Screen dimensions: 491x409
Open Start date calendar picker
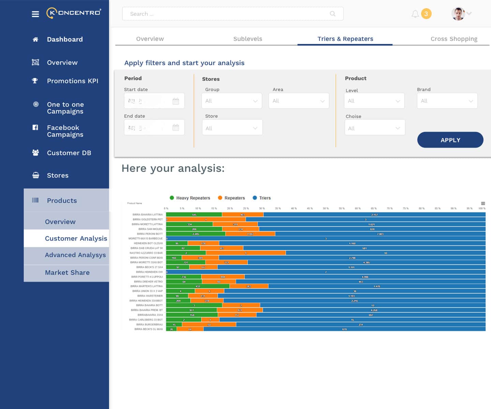click(x=176, y=101)
